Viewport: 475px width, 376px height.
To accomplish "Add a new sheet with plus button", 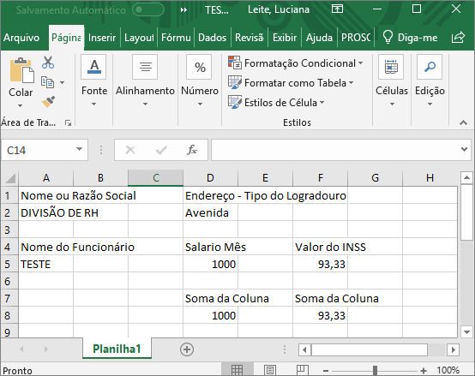I will [x=187, y=349].
